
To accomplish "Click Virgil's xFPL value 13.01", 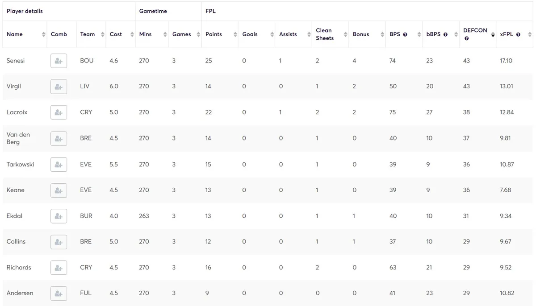I will tap(507, 87).
